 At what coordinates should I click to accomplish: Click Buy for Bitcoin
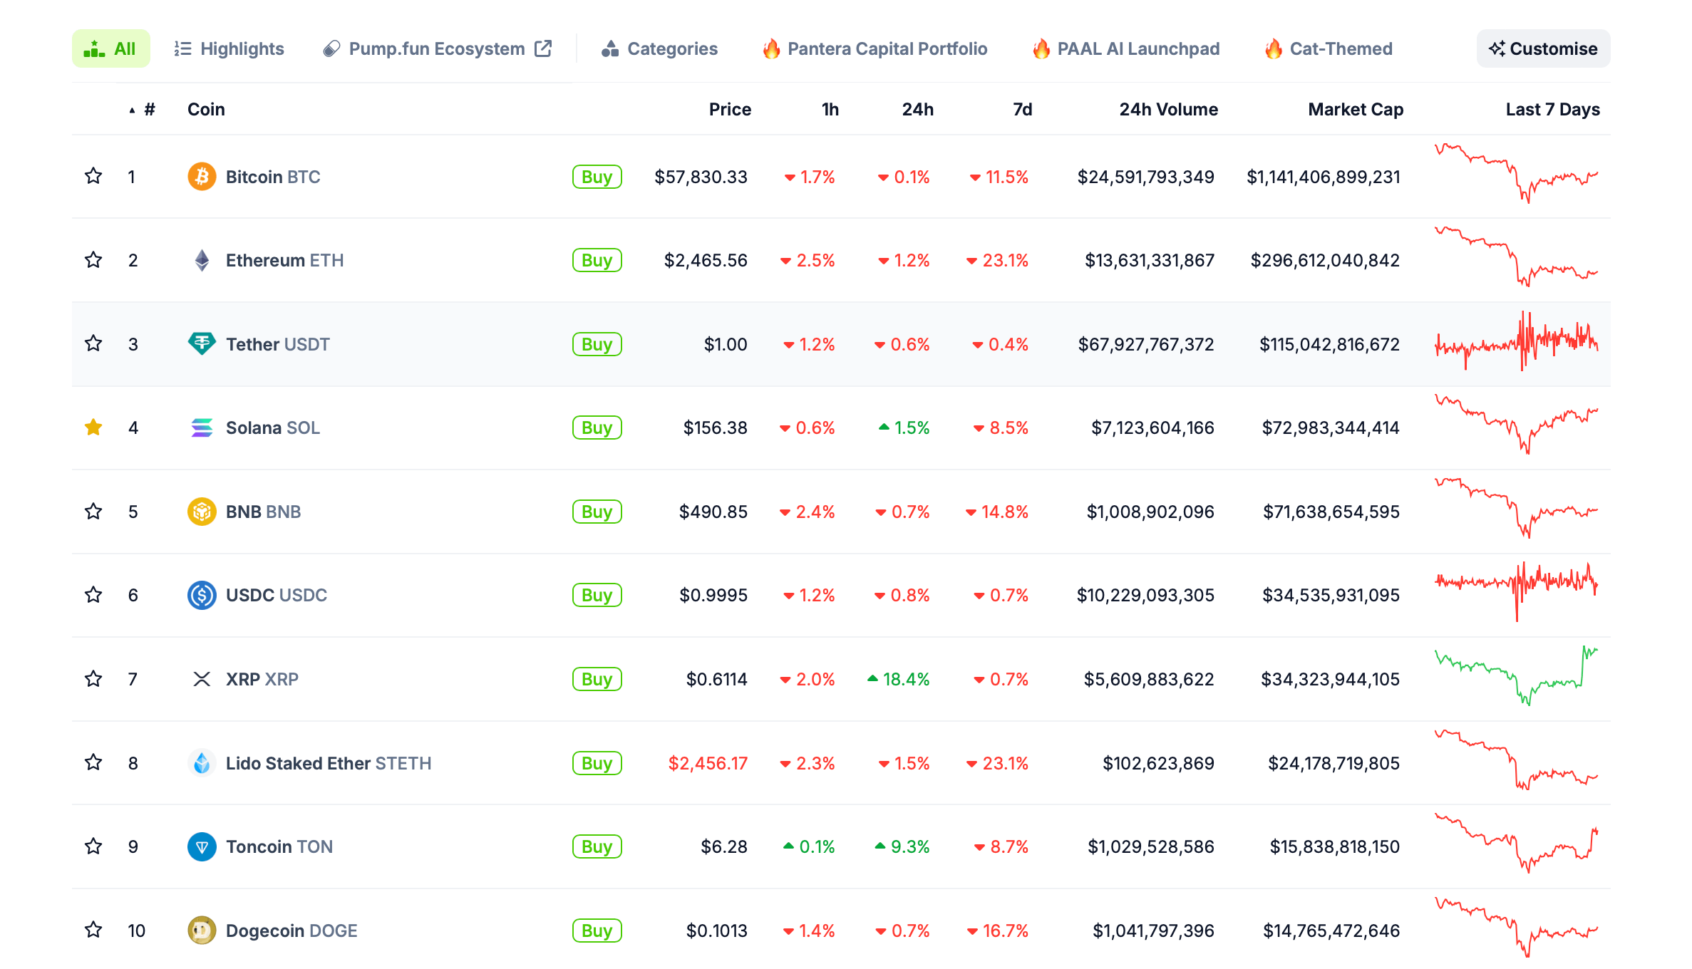(x=597, y=177)
